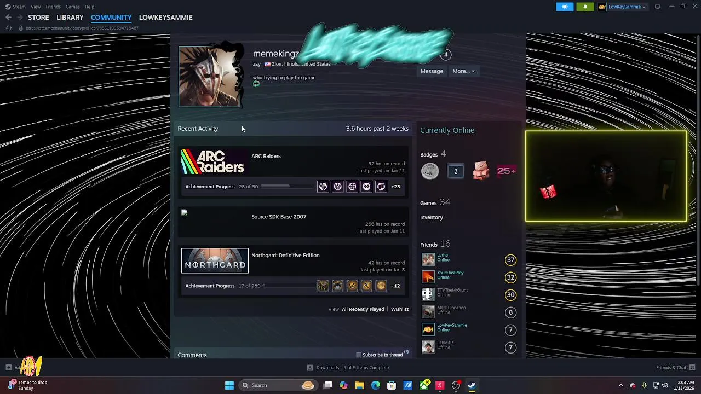Image resolution: width=701 pixels, height=394 pixels.
Task: Open the Wishlist link
Action: (x=399, y=309)
